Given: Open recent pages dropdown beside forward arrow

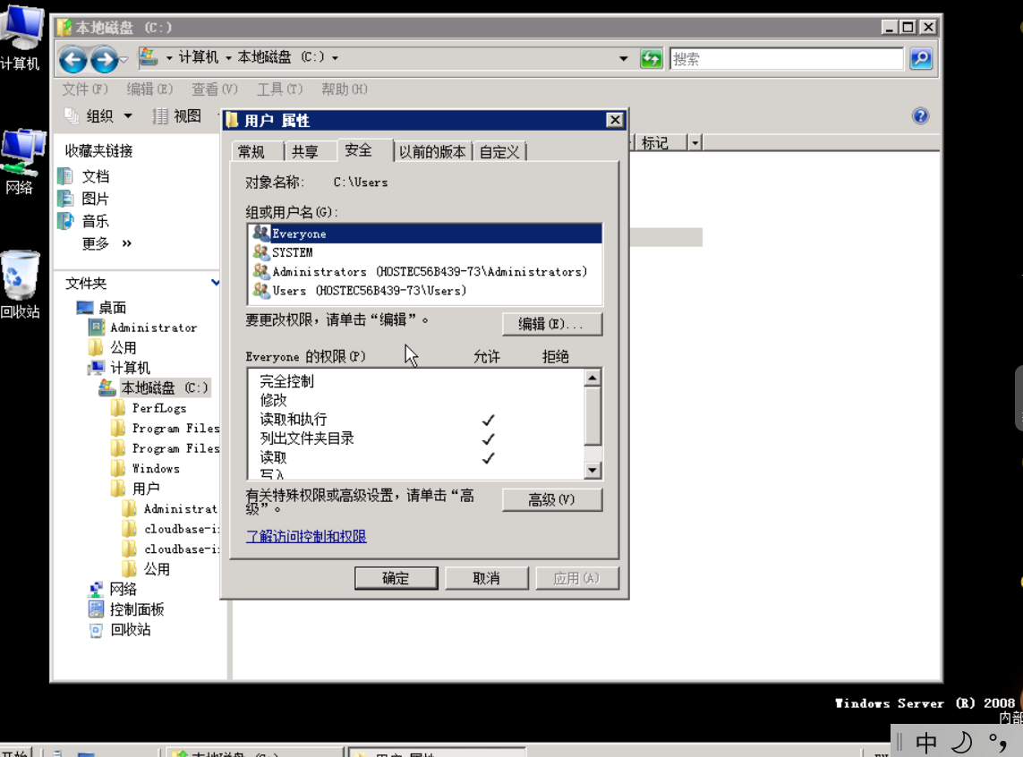Looking at the screenshot, I should pos(124,59).
